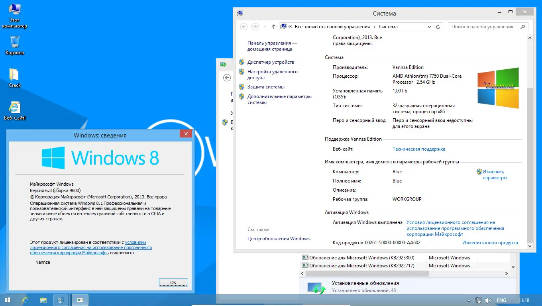Click right arrow of updates horizontal scrollbar

click(x=507, y=274)
